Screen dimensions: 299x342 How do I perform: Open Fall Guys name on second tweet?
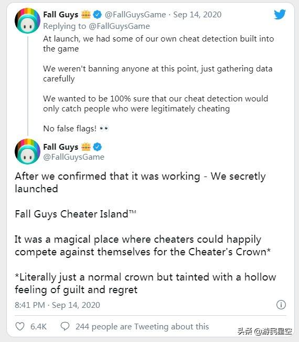point(60,147)
